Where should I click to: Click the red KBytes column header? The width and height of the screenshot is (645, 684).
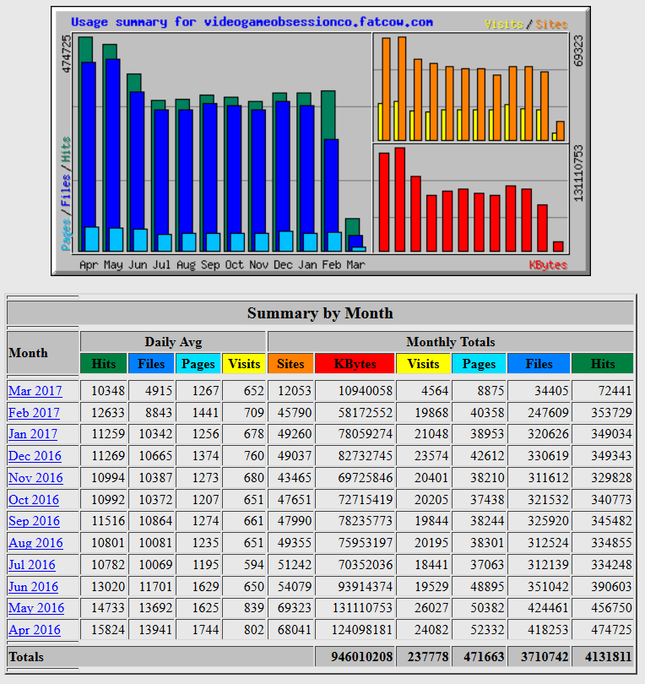click(x=355, y=364)
